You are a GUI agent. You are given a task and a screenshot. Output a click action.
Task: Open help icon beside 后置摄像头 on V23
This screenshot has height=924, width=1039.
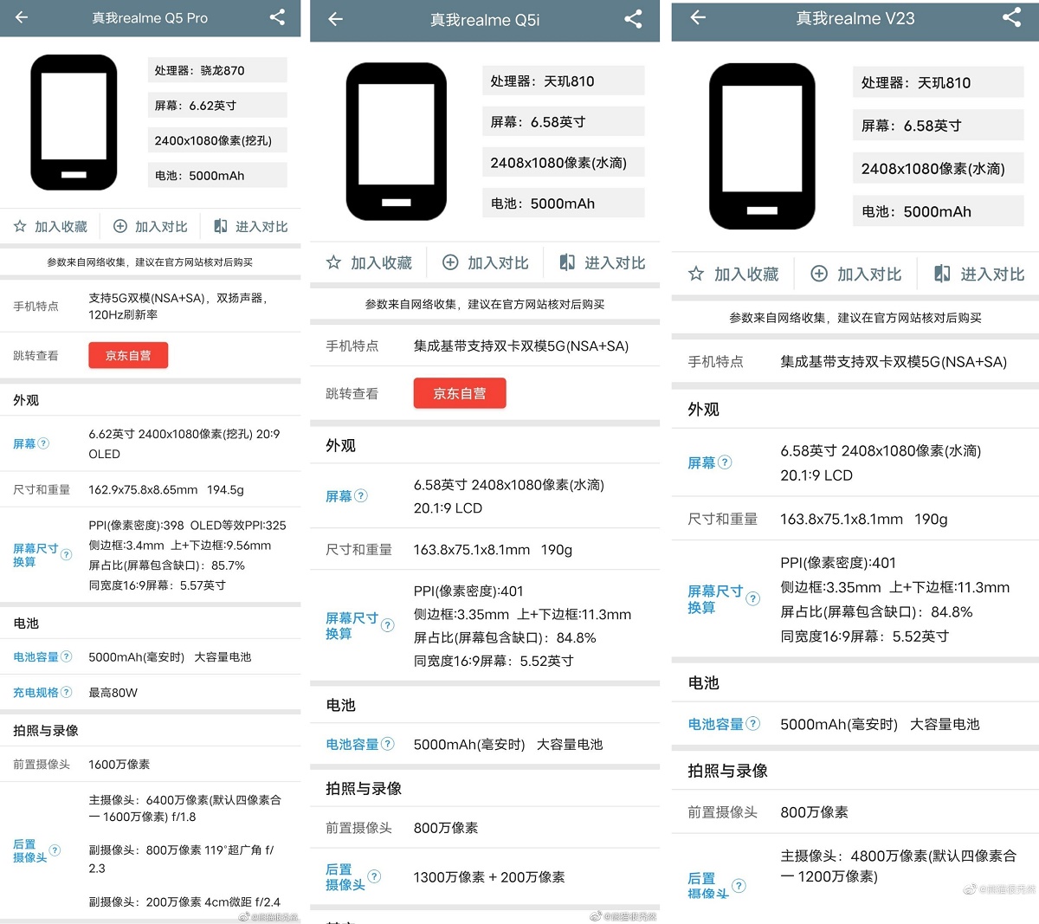click(739, 886)
